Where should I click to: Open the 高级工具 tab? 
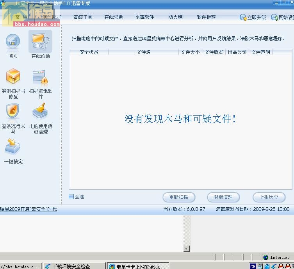click(x=83, y=17)
